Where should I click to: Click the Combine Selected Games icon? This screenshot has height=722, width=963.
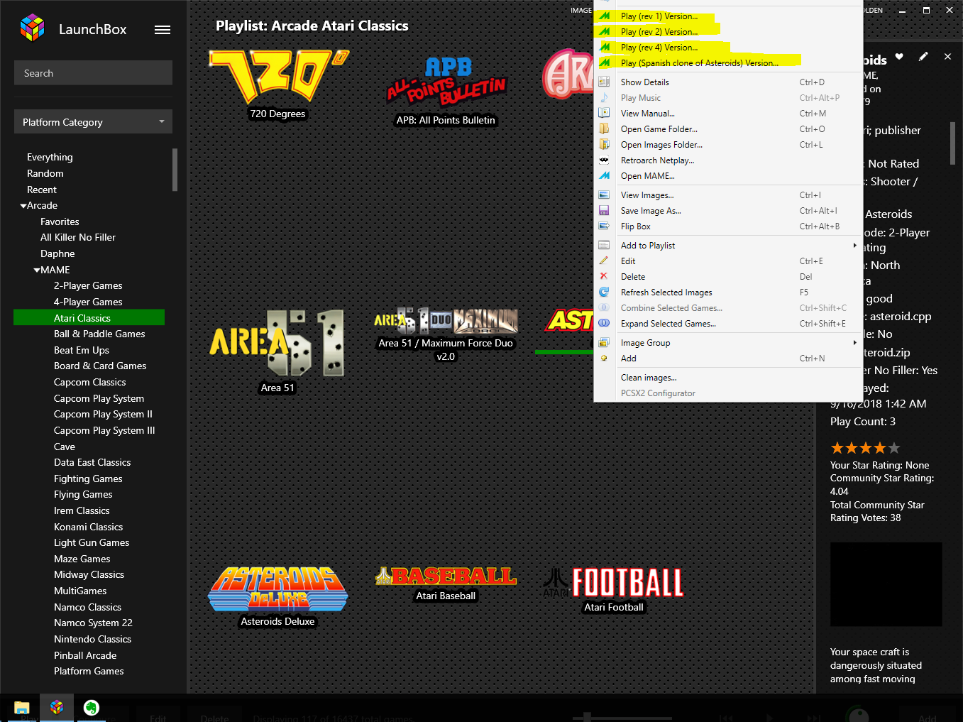[604, 307]
